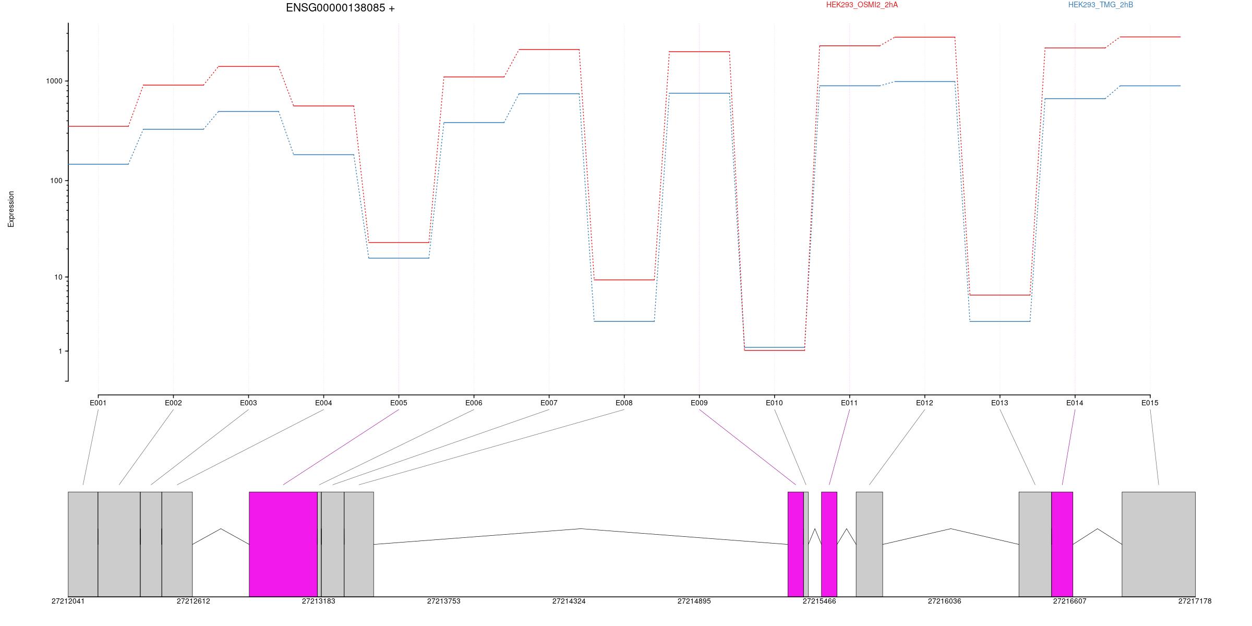1252x626 pixels.
Task: Select the magenta E011 exon block
Action: [829, 544]
